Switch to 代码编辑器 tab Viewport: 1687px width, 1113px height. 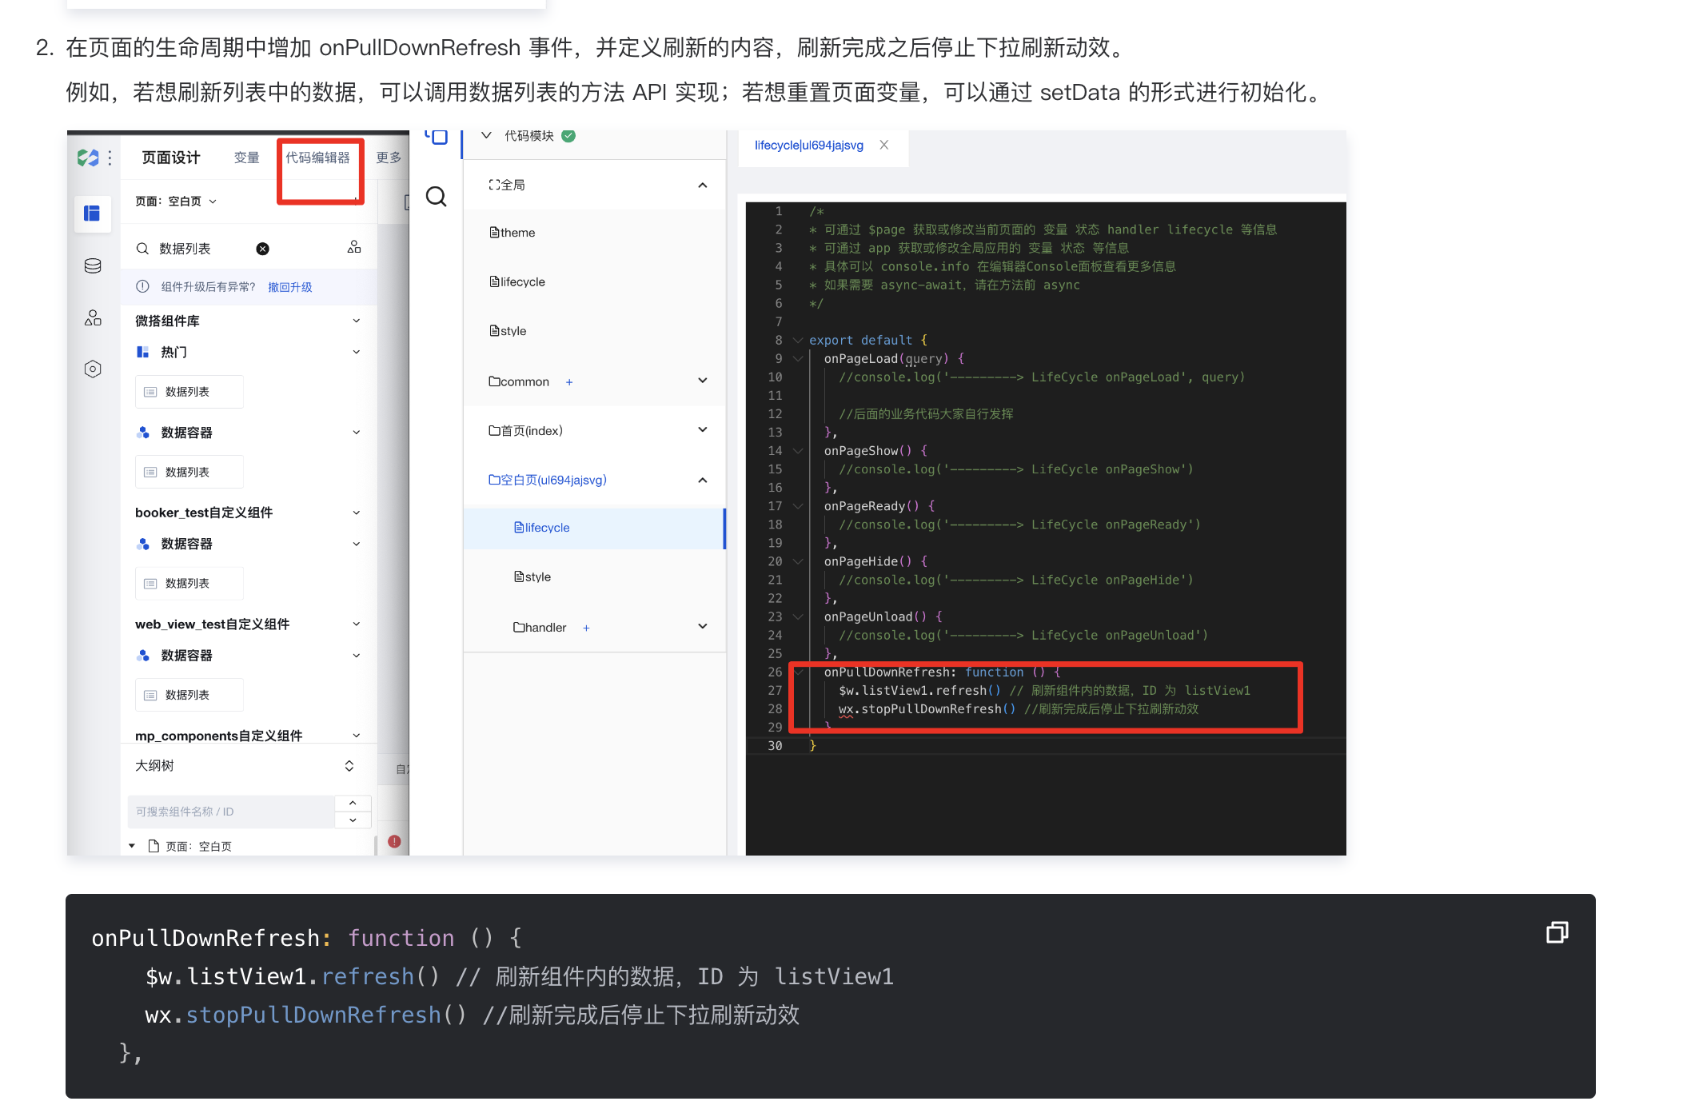pyautogui.click(x=318, y=158)
